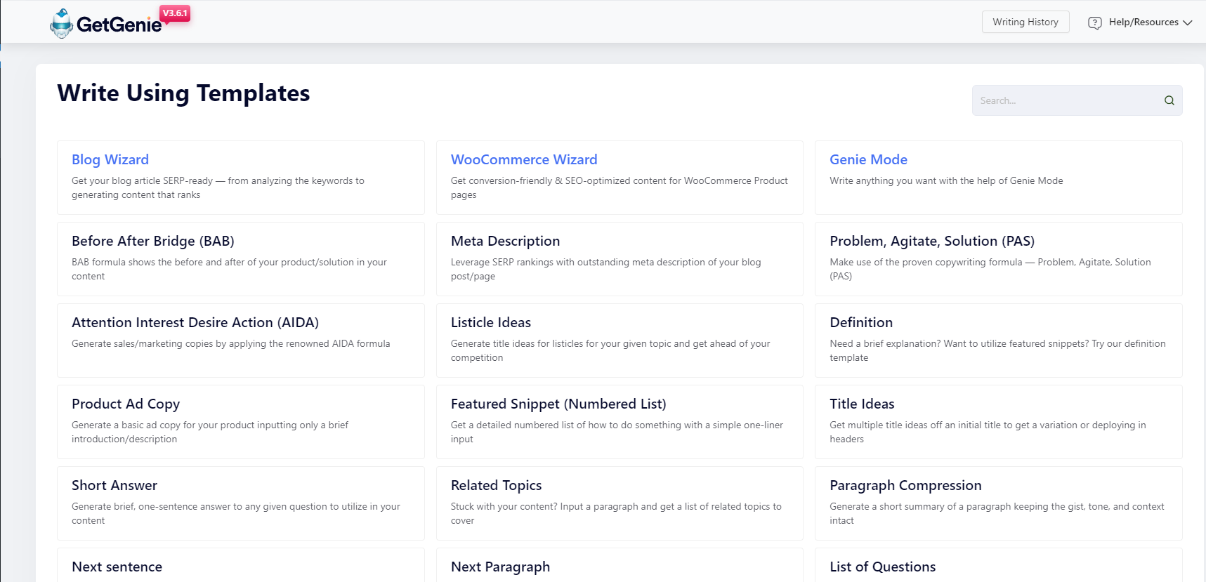Select the Product Ad Copy template
Screen dimensions: 1206x582
coord(241,422)
